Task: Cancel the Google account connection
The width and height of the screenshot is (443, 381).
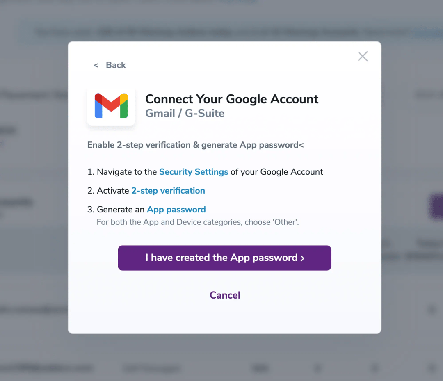Action: [x=225, y=295]
